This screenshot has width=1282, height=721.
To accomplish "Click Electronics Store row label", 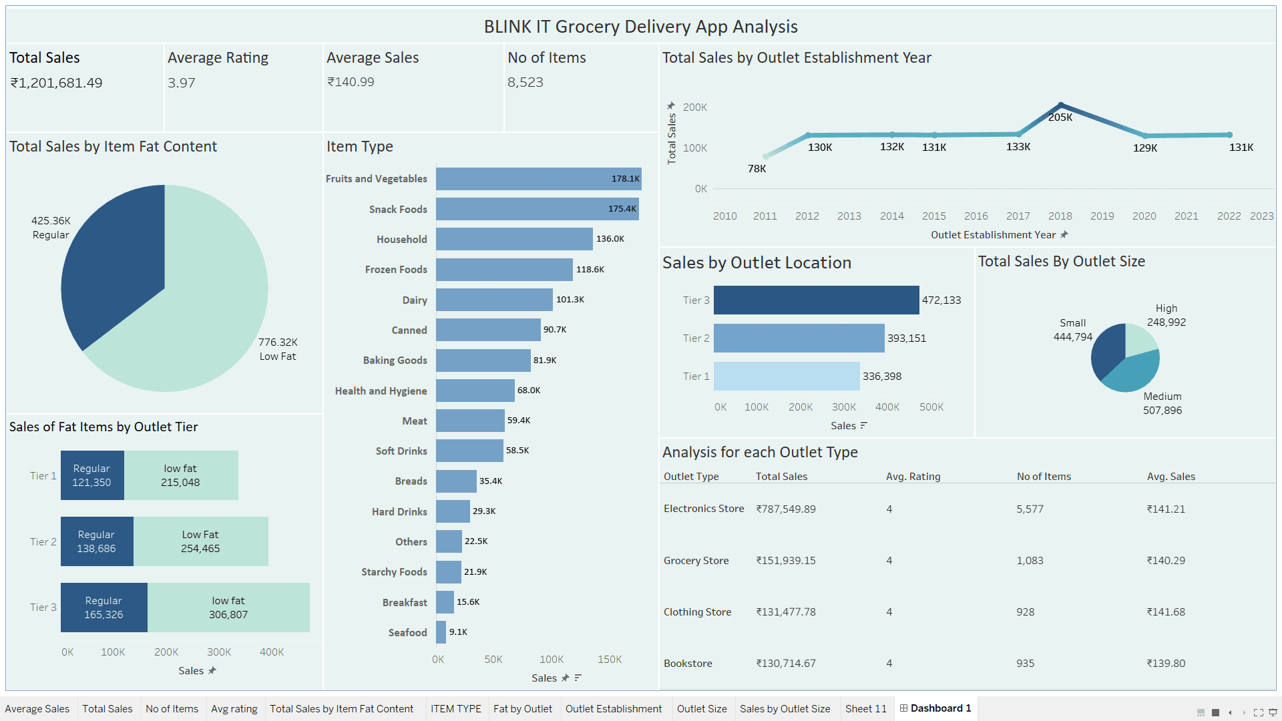I will pos(704,509).
